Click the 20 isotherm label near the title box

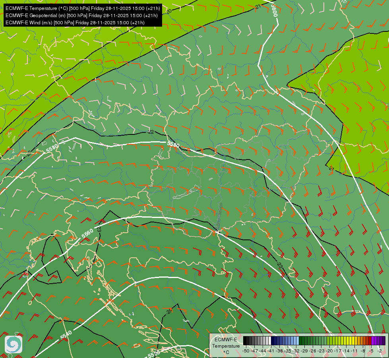pyautogui.click(x=169, y=11)
